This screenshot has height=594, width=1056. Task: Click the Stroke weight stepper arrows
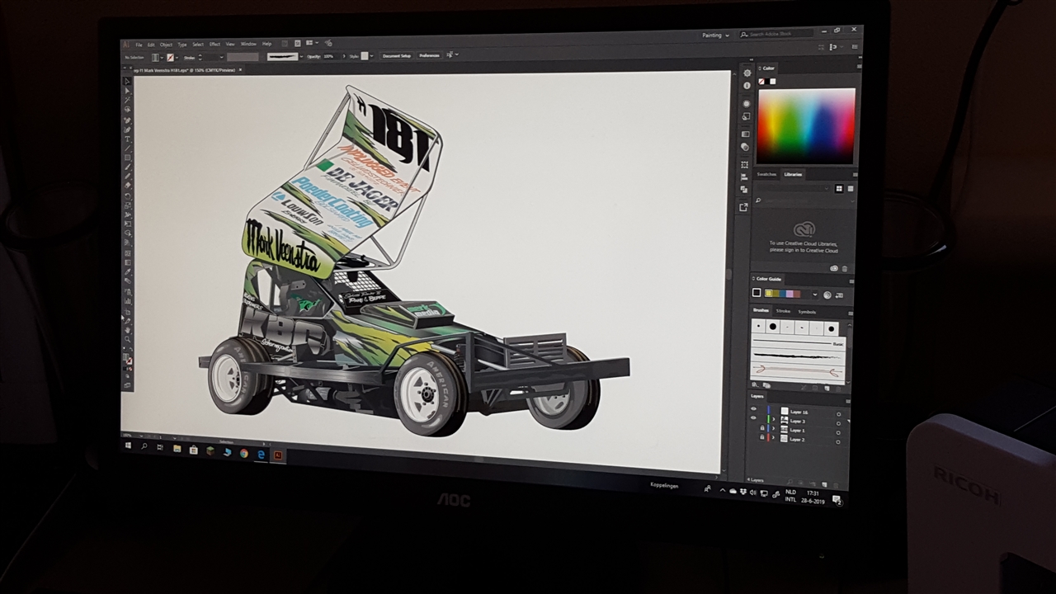pos(200,57)
